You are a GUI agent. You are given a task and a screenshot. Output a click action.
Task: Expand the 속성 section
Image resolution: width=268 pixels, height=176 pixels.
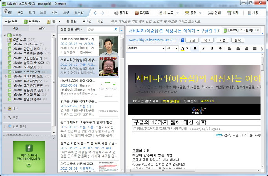(x=5, y=117)
